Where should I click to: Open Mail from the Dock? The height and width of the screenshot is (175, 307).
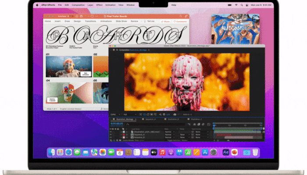point(86,152)
